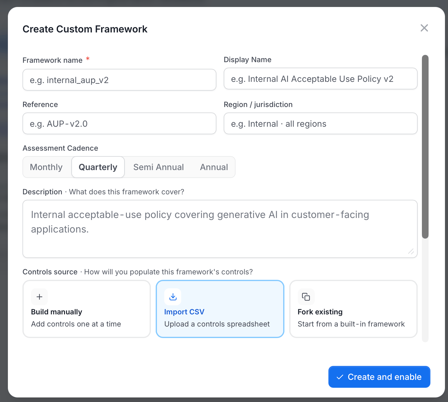This screenshot has height=402, width=448.
Task: Click the 'Framework name' label
Action: tap(53, 60)
